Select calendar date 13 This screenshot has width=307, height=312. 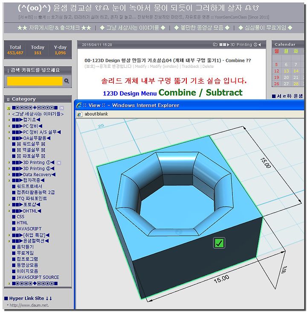[286, 71]
